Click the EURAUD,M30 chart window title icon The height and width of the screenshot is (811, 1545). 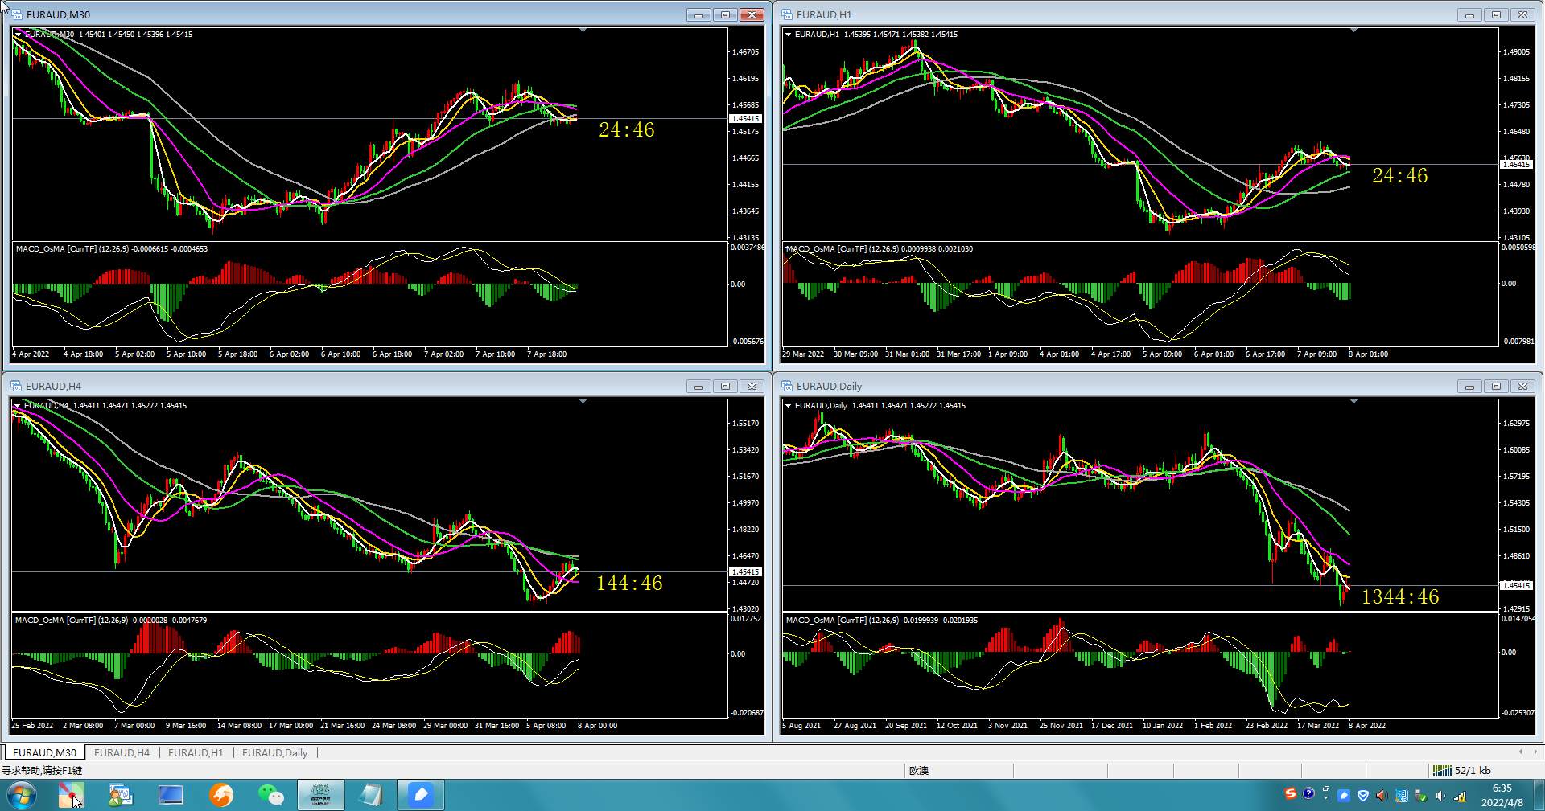tap(16, 14)
